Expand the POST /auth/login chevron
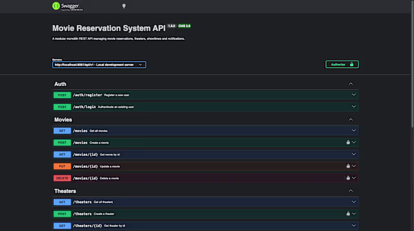414x231 pixels. click(x=354, y=107)
